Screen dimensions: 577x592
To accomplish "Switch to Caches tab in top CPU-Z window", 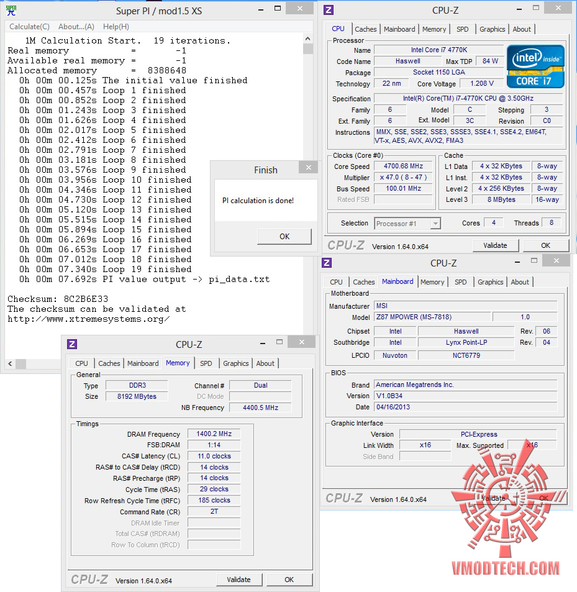I will click(366, 29).
